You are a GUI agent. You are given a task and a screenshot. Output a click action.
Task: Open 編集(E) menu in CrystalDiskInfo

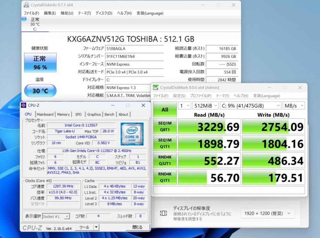coord(50,13)
